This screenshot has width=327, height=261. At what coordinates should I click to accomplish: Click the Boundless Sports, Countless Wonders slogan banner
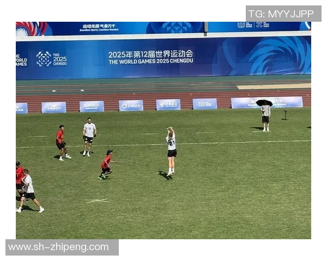tap(99, 28)
